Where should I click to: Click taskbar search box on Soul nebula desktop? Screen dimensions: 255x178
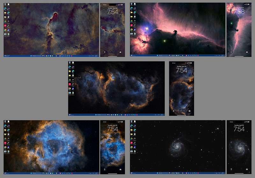coord(102,115)
